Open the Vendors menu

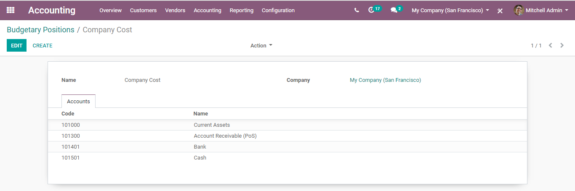pyautogui.click(x=175, y=10)
